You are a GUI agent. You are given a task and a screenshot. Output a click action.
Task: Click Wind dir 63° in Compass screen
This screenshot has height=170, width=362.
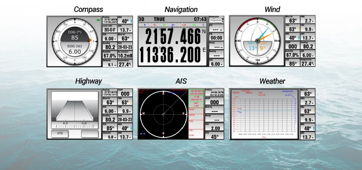tap(125, 37)
